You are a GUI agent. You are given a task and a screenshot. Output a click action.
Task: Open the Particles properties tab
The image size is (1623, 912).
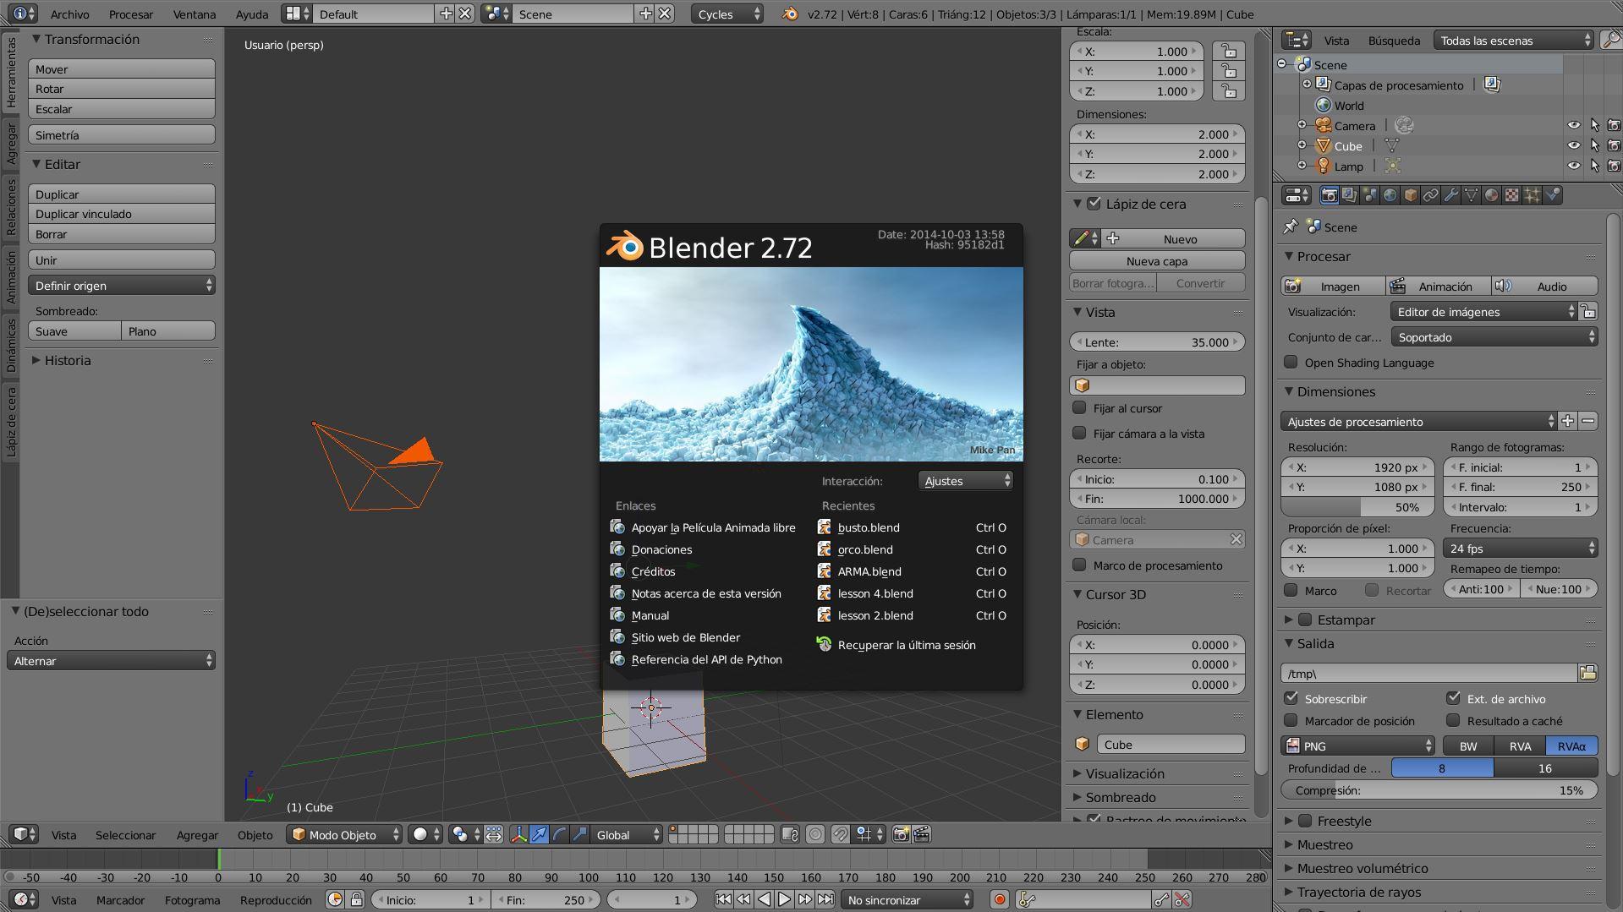coord(1532,195)
